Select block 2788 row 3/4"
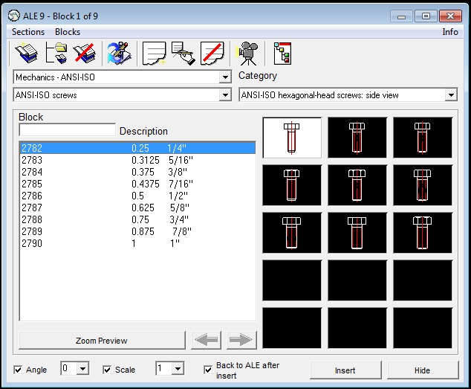The height and width of the screenshot is (389, 471). (137, 219)
